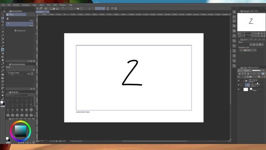This screenshot has width=266, height=150.
Task: Toggle third highlighted snap icon in command bar
Action: 103,8
